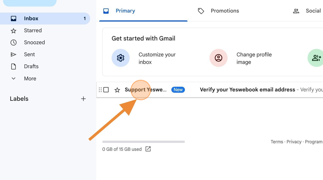The image size is (323, 180).
Task: Select the Support Yeswebook email checkbox
Action: (106, 90)
